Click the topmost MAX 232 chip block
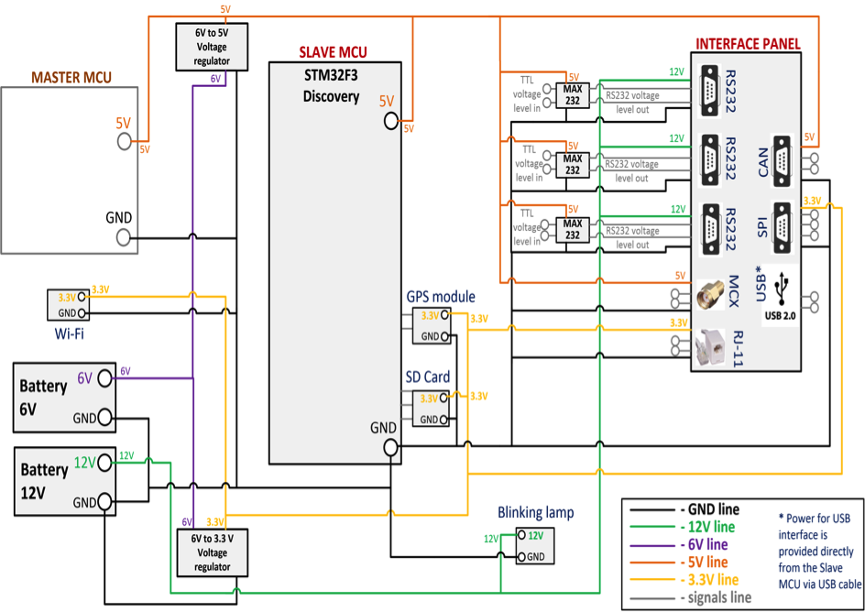 click(572, 94)
